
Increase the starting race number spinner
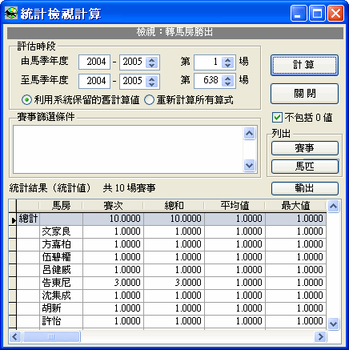pos(227,60)
